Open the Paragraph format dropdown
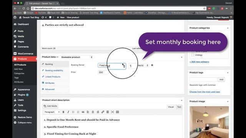Viewport: 246px width, 138px height. pyautogui.click(x=52, y=112)
